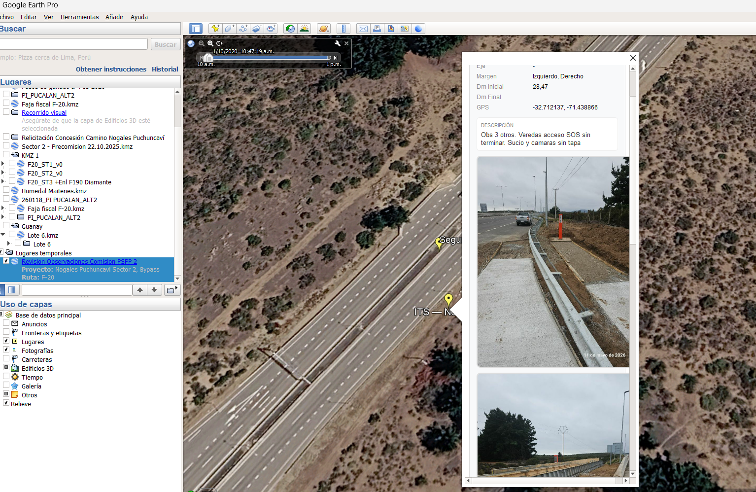Screen dimensions: 756x492
Task: Add a placemark with the pushpin tool
Action: pos(215,29)
